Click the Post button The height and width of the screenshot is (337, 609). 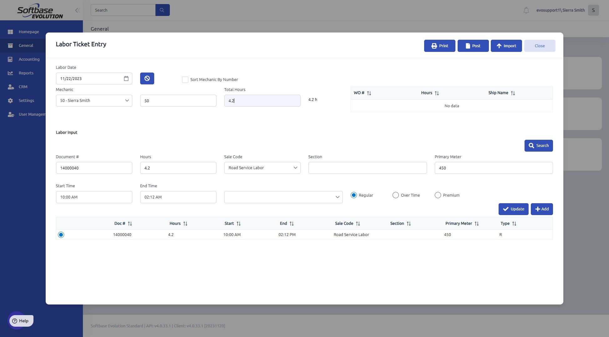tap(473, 46)
